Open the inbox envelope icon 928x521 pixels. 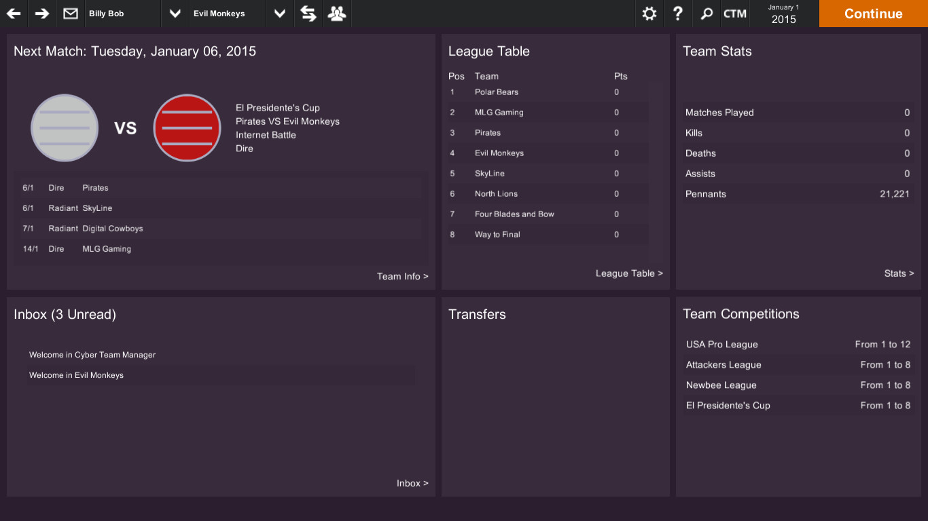click(70, 13)
